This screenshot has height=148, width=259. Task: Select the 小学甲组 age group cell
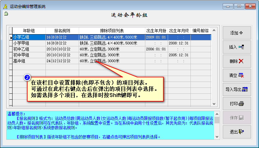[29, 43]
